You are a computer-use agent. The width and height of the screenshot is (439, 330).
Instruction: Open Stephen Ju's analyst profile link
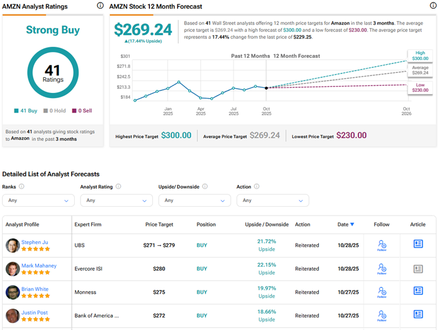[35, 242]
